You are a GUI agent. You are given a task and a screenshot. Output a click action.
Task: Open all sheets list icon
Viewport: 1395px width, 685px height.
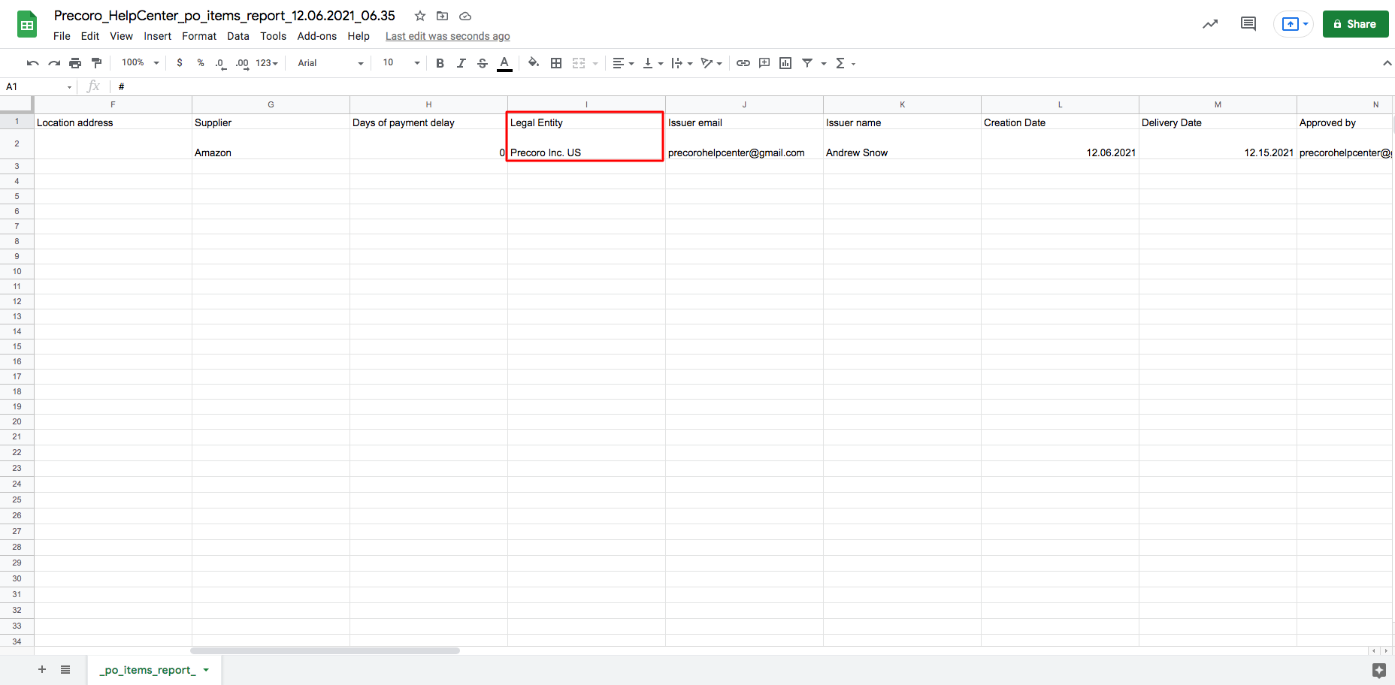tap(65, 669)
